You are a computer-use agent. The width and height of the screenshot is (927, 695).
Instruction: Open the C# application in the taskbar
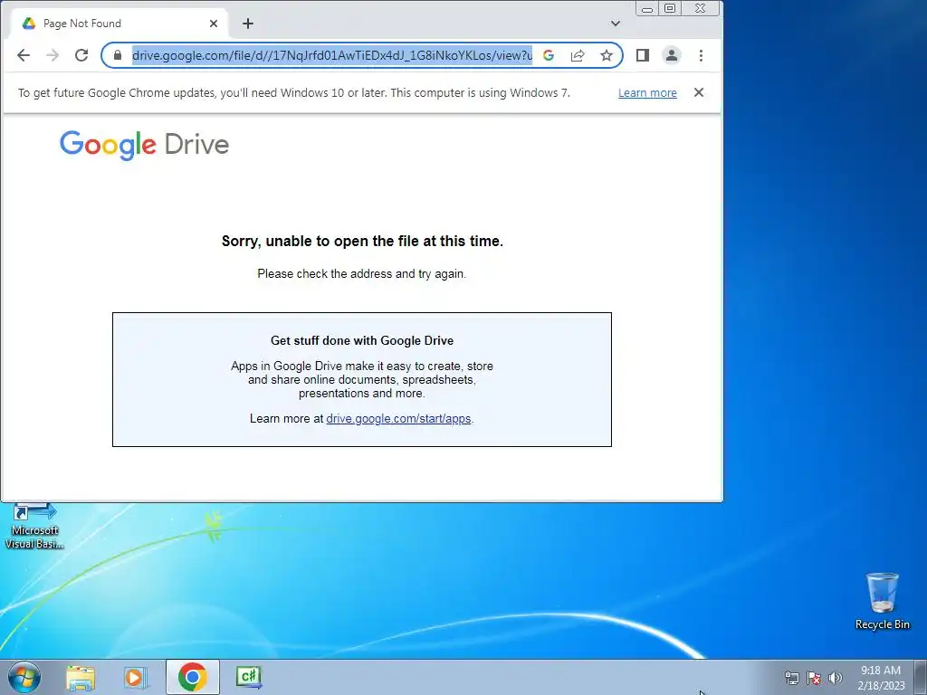pyautogui.click(x=249, y=677)
